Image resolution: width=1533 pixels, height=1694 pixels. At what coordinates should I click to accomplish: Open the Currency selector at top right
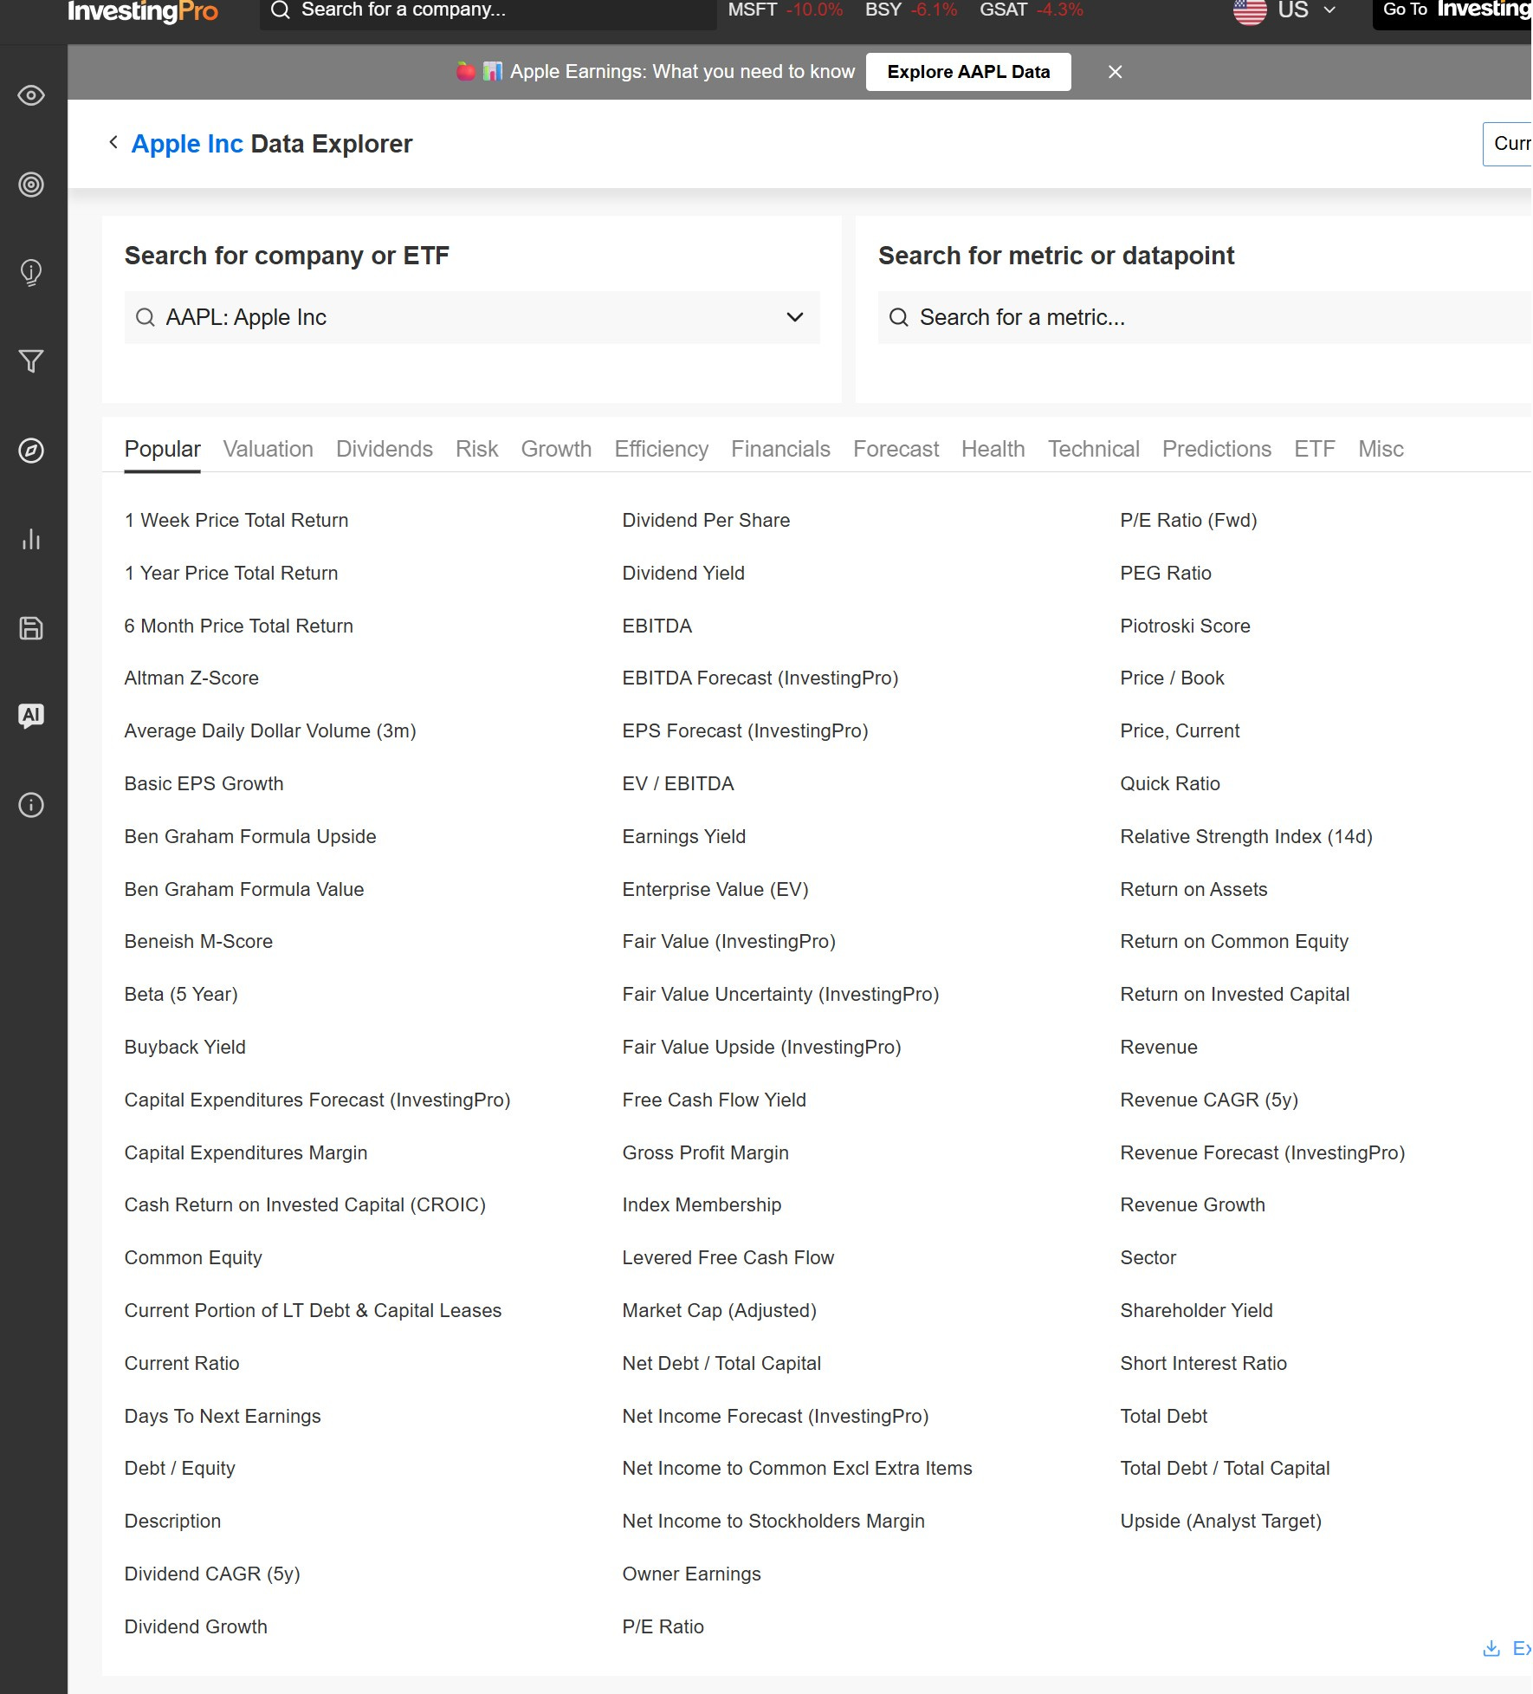pos(1508,144)
